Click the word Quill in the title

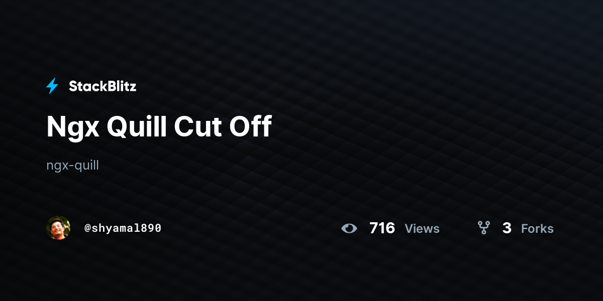pyautogui.click(x=136, y=128)
